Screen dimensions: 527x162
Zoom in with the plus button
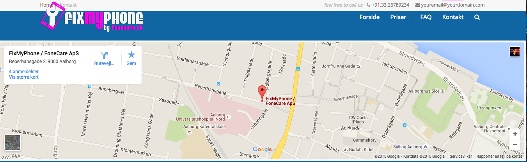tap(515, 134)
